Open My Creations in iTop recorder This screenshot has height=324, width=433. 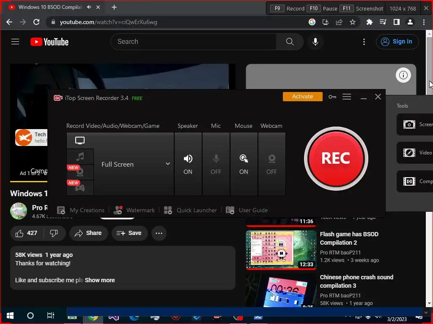pyautogui.click(x=81, y=210)
